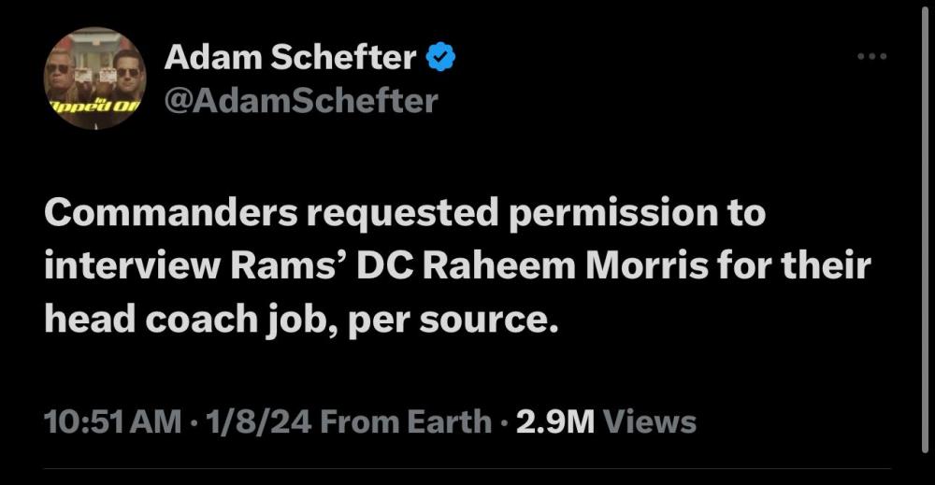Open the @AdamSchefter handle link
This screenshot has height=485, width=935.
tap(300, 100)
